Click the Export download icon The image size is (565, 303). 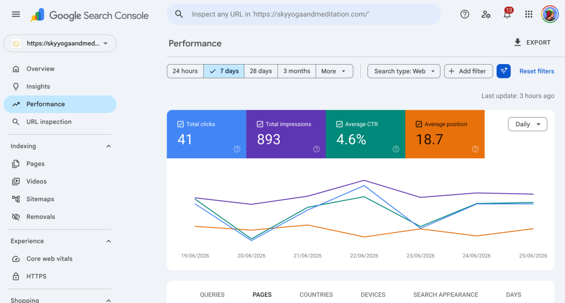pos(518,42)
